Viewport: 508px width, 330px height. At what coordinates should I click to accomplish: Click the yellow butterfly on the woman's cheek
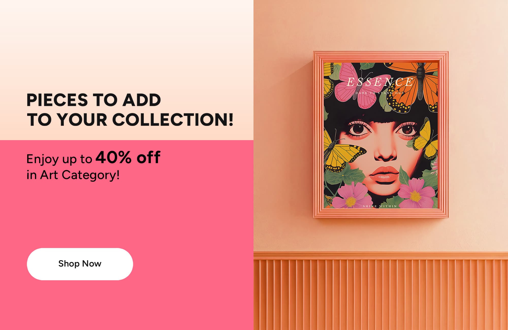[x=343, y=155]
